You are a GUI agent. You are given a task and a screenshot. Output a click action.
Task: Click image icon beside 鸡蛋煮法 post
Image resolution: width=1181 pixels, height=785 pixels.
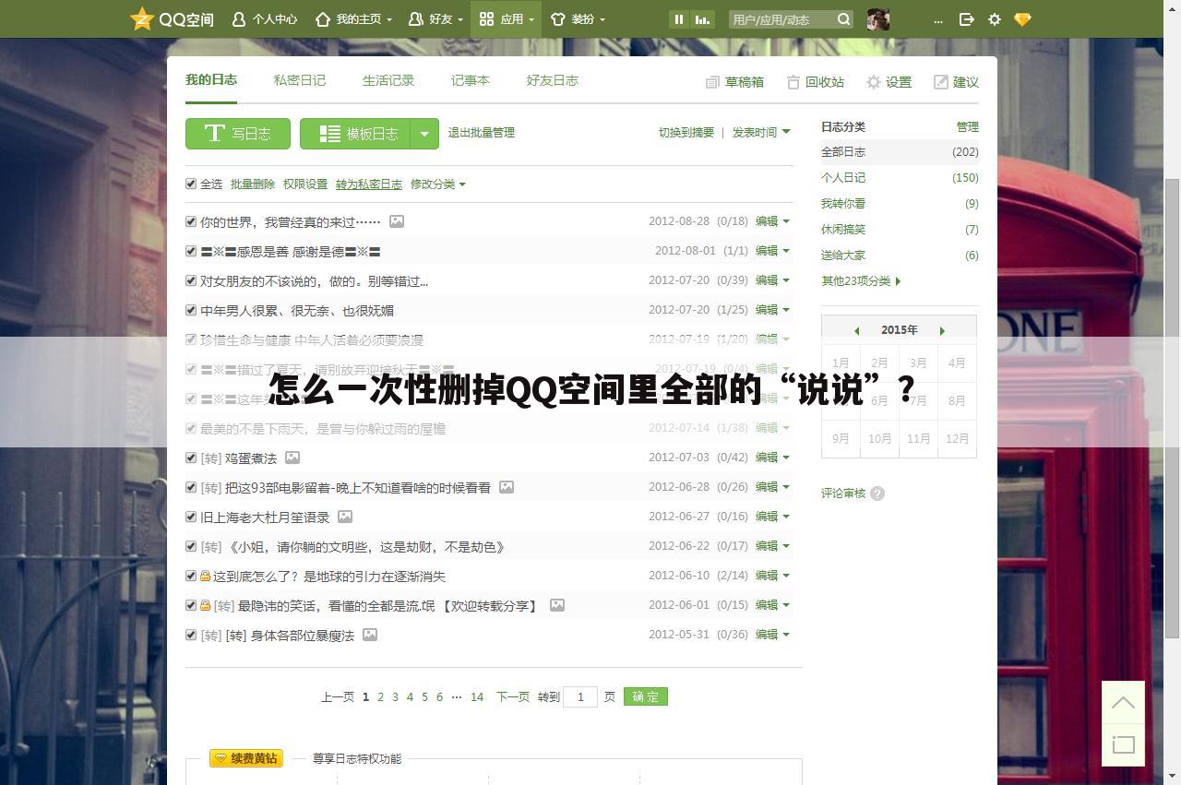[292, 458]
